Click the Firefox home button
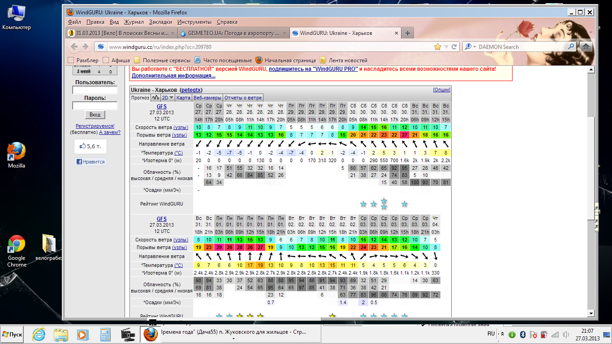Image resolution: width=612 pixels, height=344 pixels. pyautogui.click(x=586, y=47)
